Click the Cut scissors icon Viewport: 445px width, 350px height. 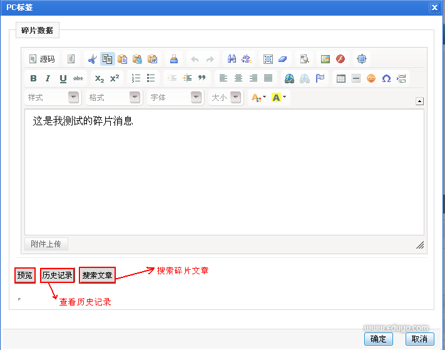click(x=92, y=59)
